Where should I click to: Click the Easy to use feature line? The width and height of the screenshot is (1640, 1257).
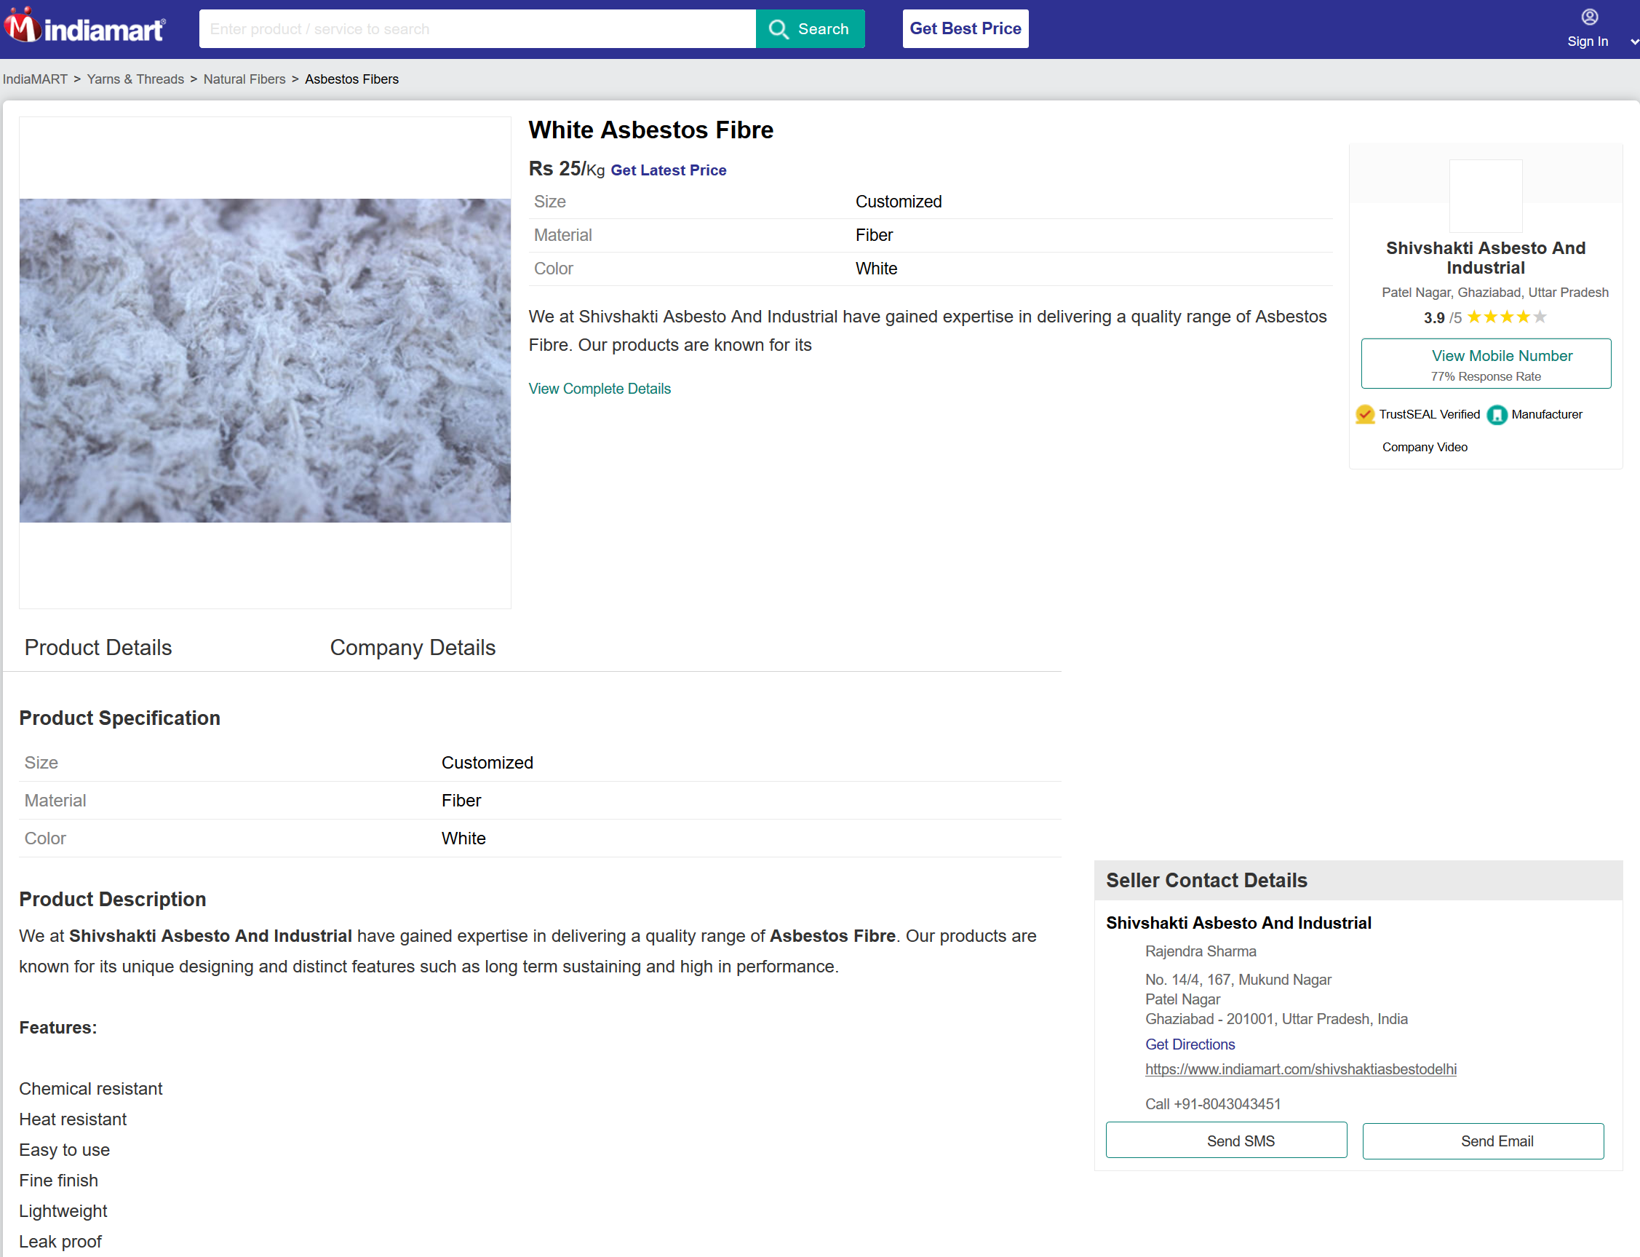64,1150
